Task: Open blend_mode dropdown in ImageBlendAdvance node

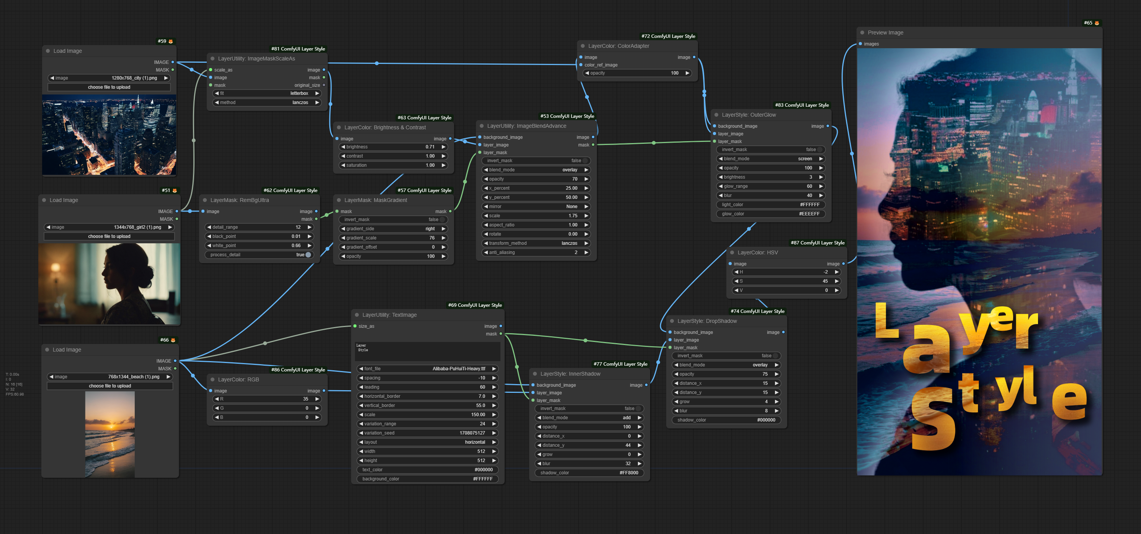Action: [536, 170]
